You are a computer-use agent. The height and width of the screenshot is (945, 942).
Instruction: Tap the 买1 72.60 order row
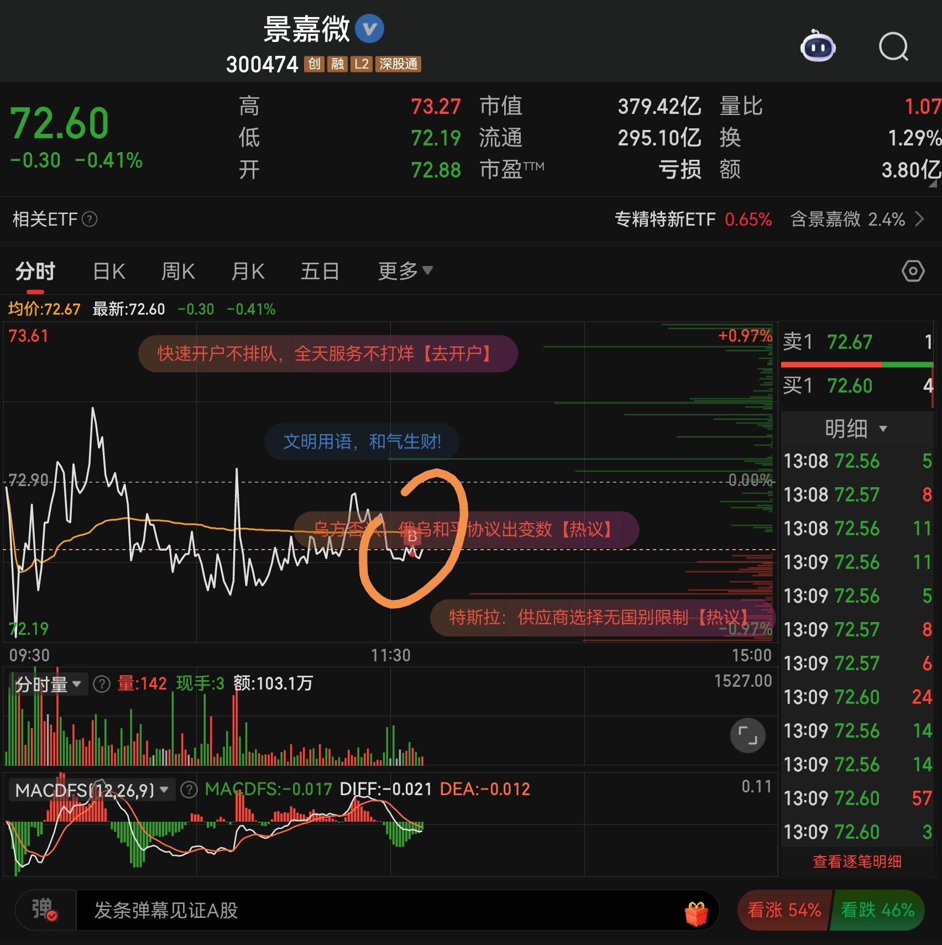[x=857, y=385]
